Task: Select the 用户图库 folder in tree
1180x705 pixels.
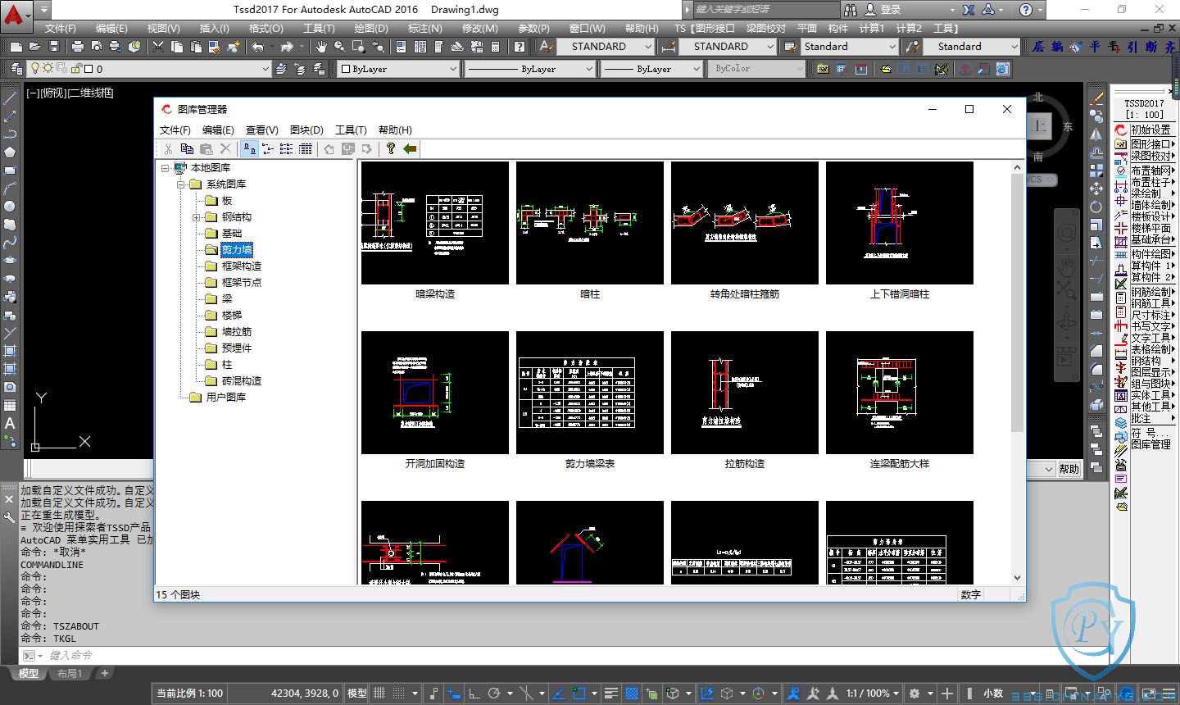Action: (x=225, y=398)
